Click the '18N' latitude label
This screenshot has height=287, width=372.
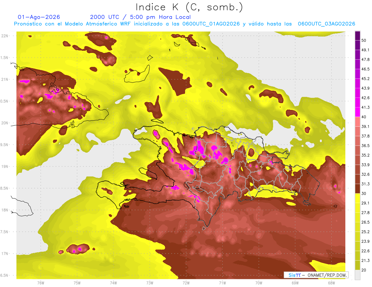point(5,210)
